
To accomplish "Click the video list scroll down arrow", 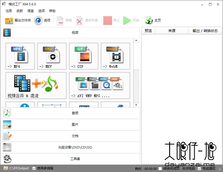I will click(136, 105).
